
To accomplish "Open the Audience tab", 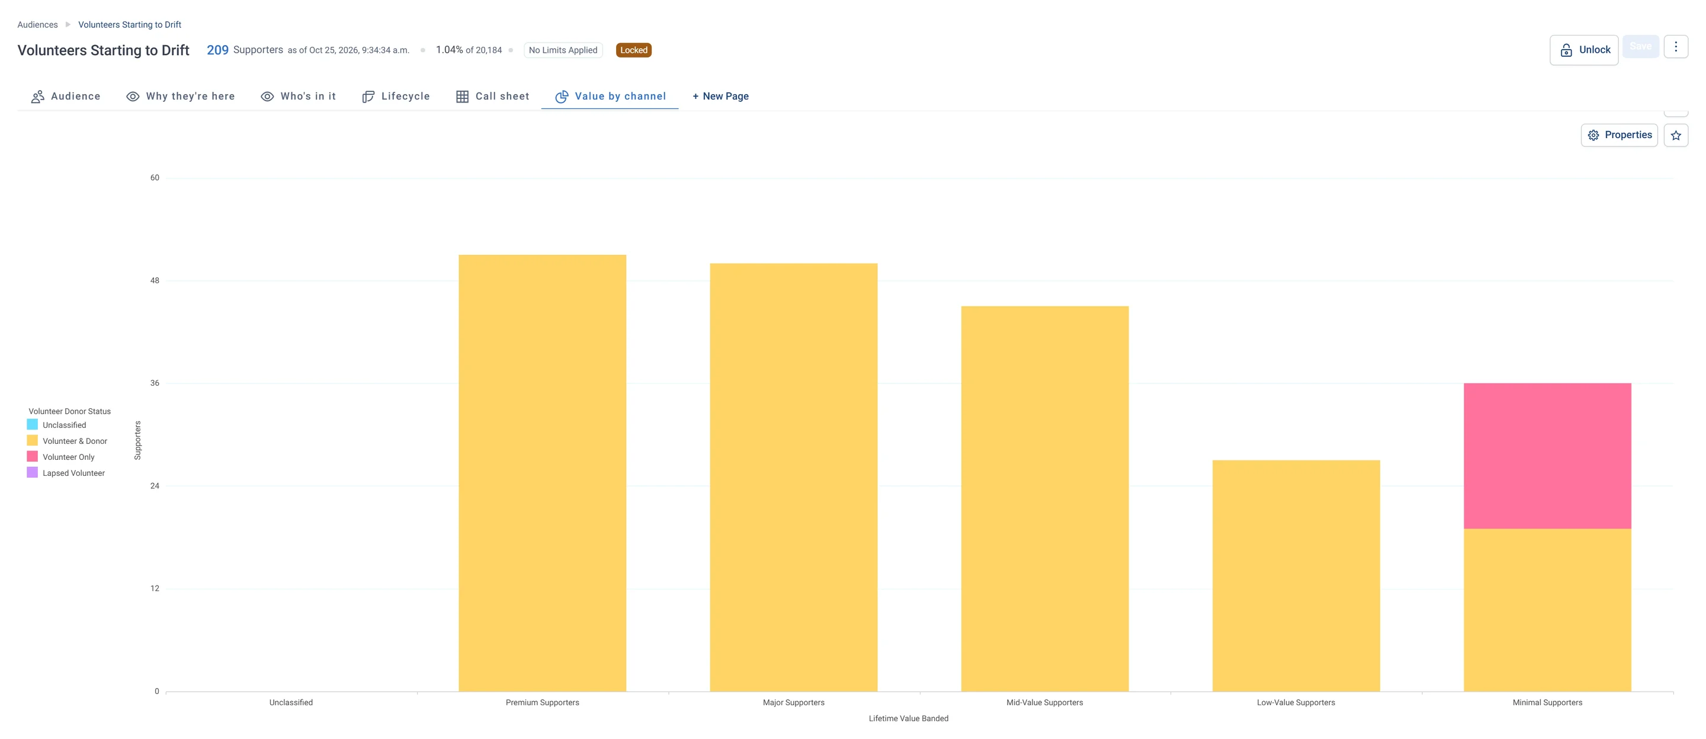I will (66, 96).
